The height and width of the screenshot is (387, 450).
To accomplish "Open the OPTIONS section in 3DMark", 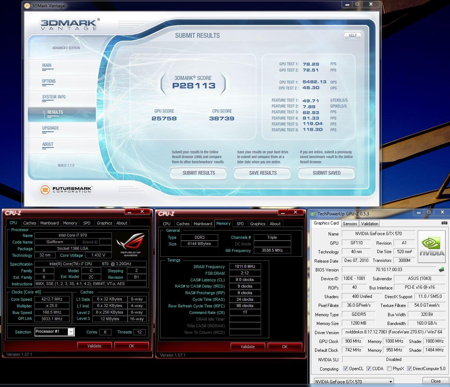I will [x=49, y=81].
